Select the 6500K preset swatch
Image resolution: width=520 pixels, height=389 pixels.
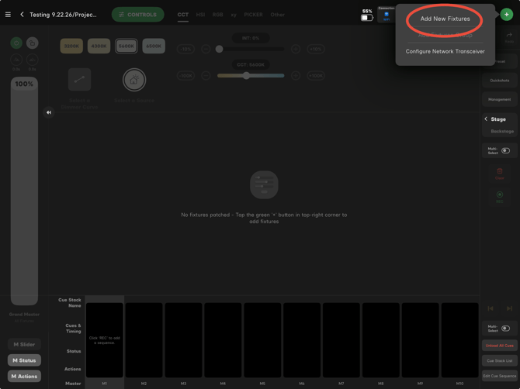[x=154, y=46]
